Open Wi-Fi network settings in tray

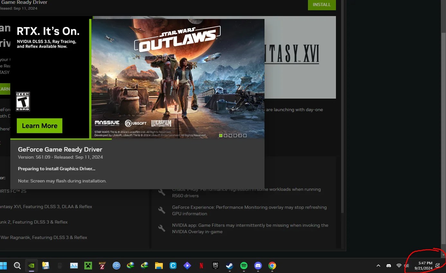tap(399, 266)
